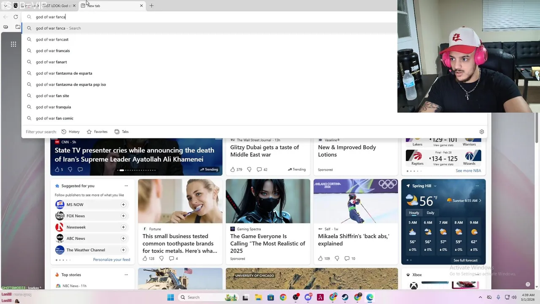Open the apps grid launcher icon

[x=13, y=44]
